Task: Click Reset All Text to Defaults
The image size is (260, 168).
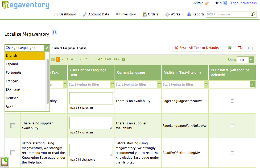Action: pyautogui.click(x=196, y=48)
